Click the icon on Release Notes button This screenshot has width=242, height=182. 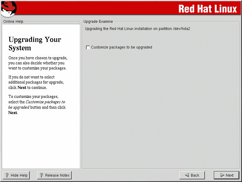click(42, 175)
